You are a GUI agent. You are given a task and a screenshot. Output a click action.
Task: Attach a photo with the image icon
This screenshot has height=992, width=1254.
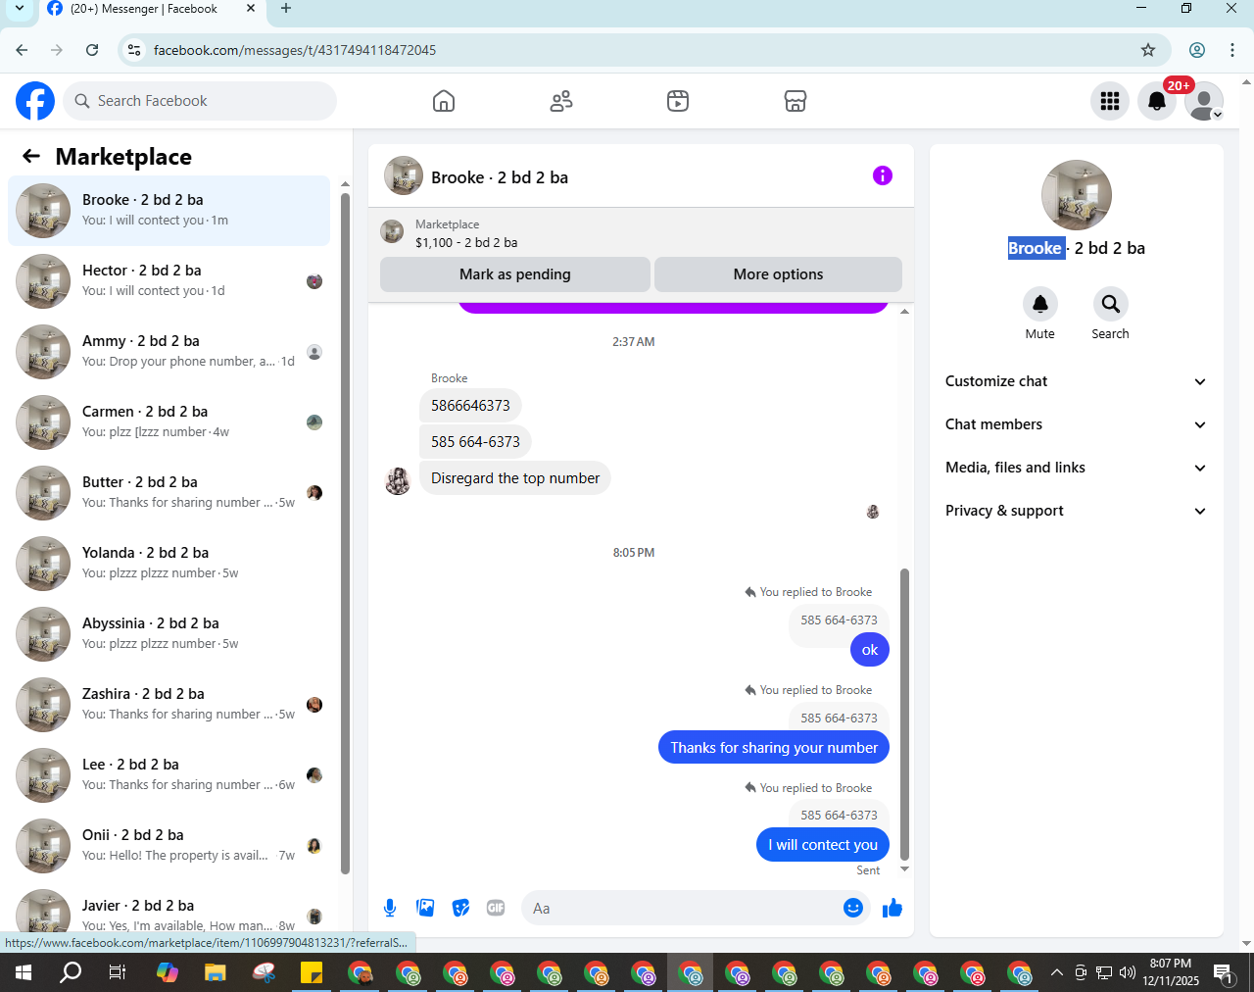pyautogui.click(x=425, y=908)
